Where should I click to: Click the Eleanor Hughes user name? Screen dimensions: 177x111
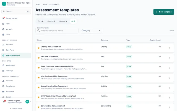click(x=14, y=100)
